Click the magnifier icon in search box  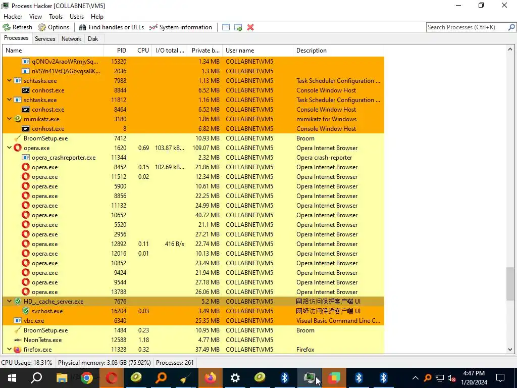[x=511, y=27]
